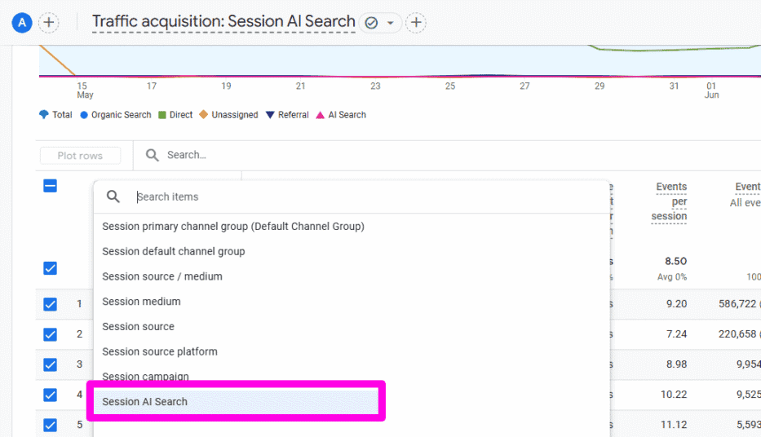
Task: Click the 'Traffic acquisition: Session AI Search' title
Action: (x=223, y=21)
